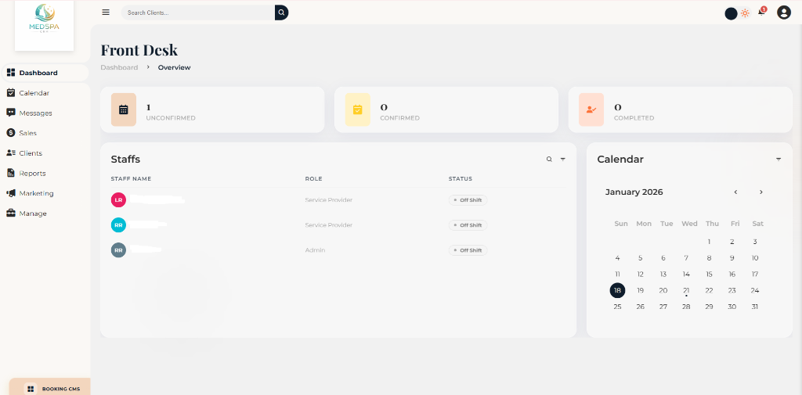Image resolution: width=802 pixels, height=395 pixels.
Task: Go to previous month in calendar
Action: coord(735,192)
